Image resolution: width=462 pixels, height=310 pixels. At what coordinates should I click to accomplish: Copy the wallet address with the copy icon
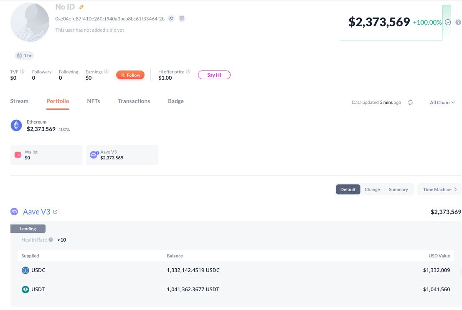coord(171,18)
